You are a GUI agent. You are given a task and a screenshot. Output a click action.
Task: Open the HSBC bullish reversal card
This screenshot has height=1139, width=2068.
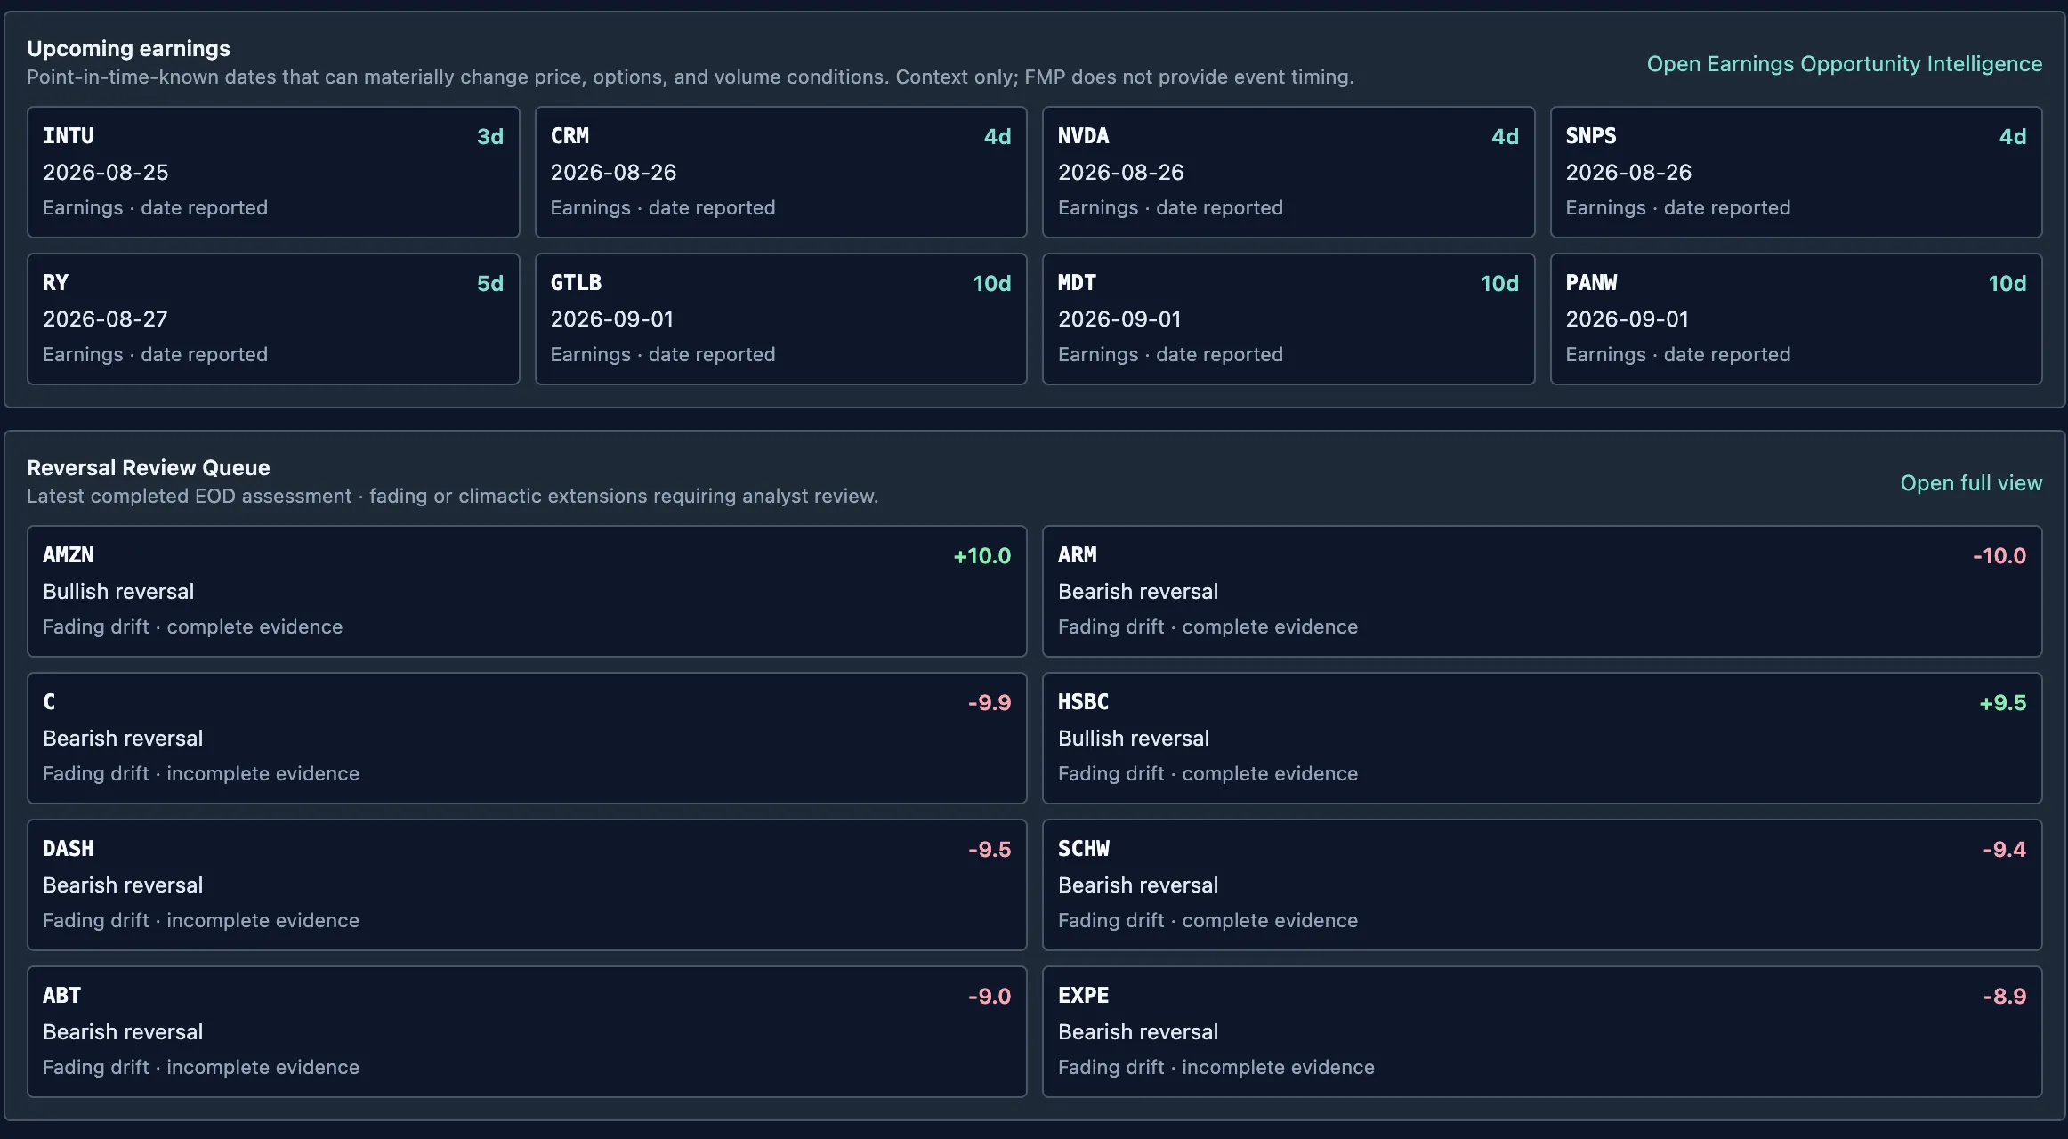pos(1542,738)
